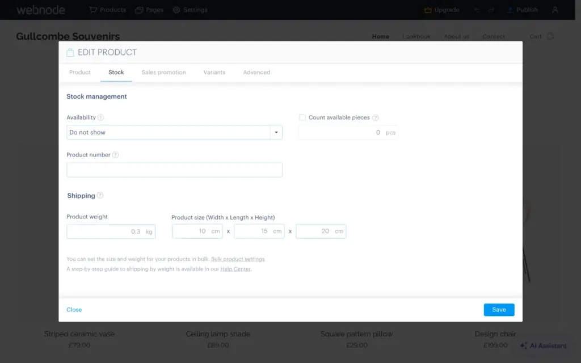Image resolution: width=581 pixels, height=363 pixels.
Task: Save the product changes
Action: click(499, 310)
